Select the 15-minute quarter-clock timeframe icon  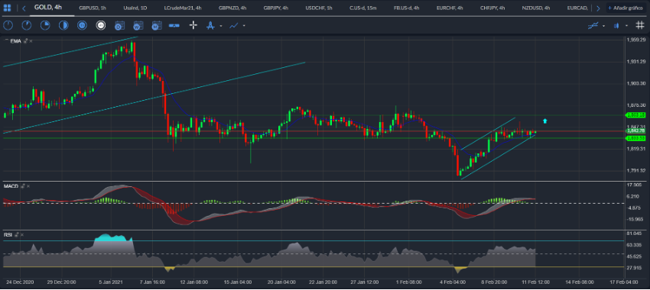pos(45,26)
